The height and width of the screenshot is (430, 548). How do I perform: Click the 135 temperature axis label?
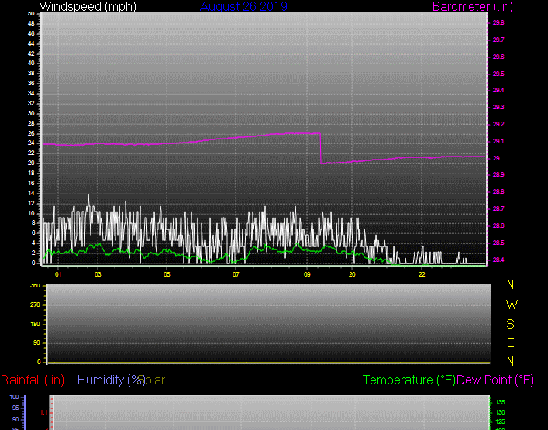point(500,402)
